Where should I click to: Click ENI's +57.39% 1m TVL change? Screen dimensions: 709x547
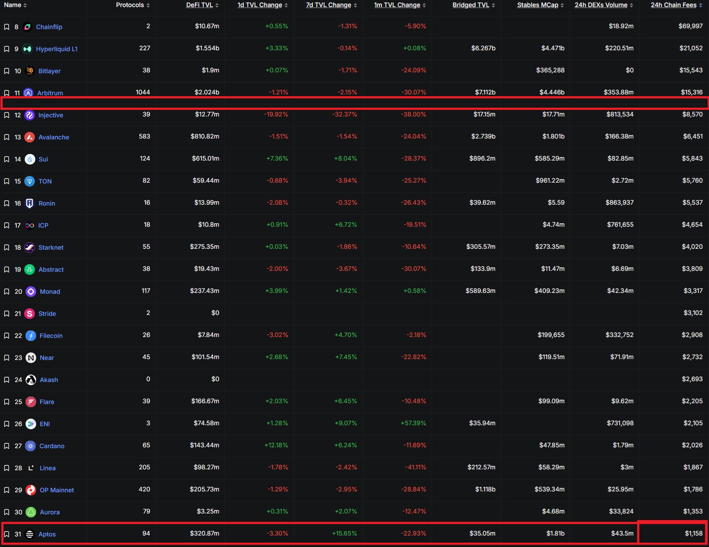414,423
